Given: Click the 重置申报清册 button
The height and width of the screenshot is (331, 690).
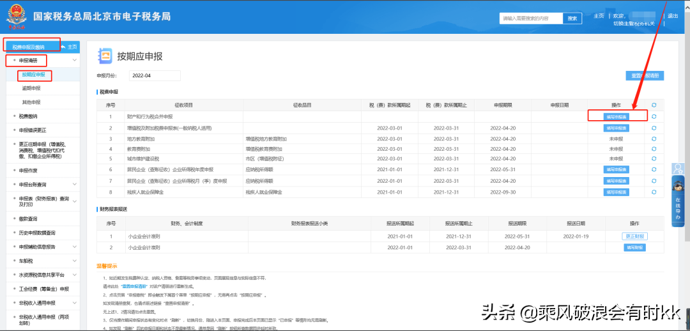Looking at the screenshot, I should (x=645, y=75).
